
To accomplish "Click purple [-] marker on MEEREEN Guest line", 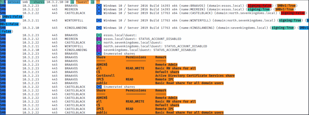I will click(99, 39).
